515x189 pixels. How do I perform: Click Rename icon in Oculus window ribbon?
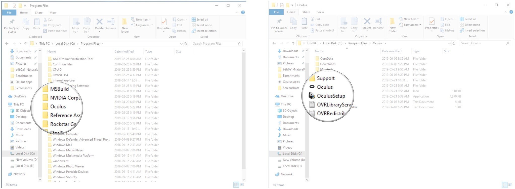(378, 22)
